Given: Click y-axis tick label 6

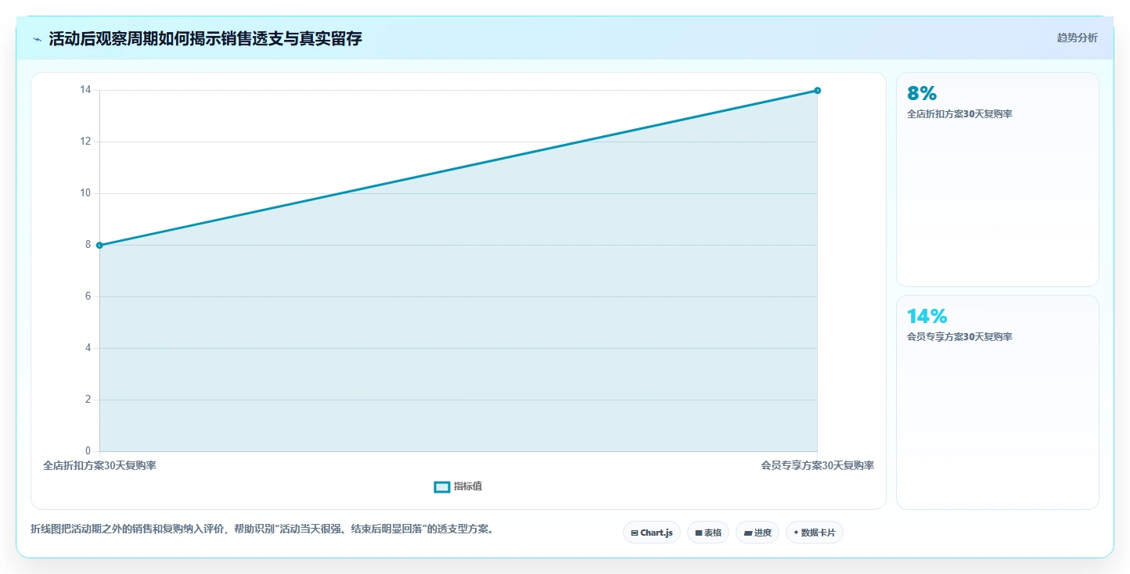Looking at the screenshot, I should coord(88,296).
